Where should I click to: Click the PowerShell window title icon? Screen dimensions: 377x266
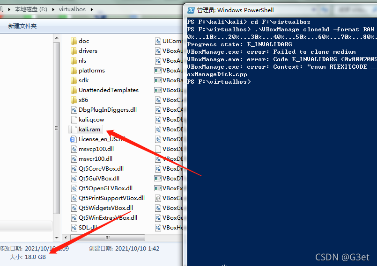191,10
